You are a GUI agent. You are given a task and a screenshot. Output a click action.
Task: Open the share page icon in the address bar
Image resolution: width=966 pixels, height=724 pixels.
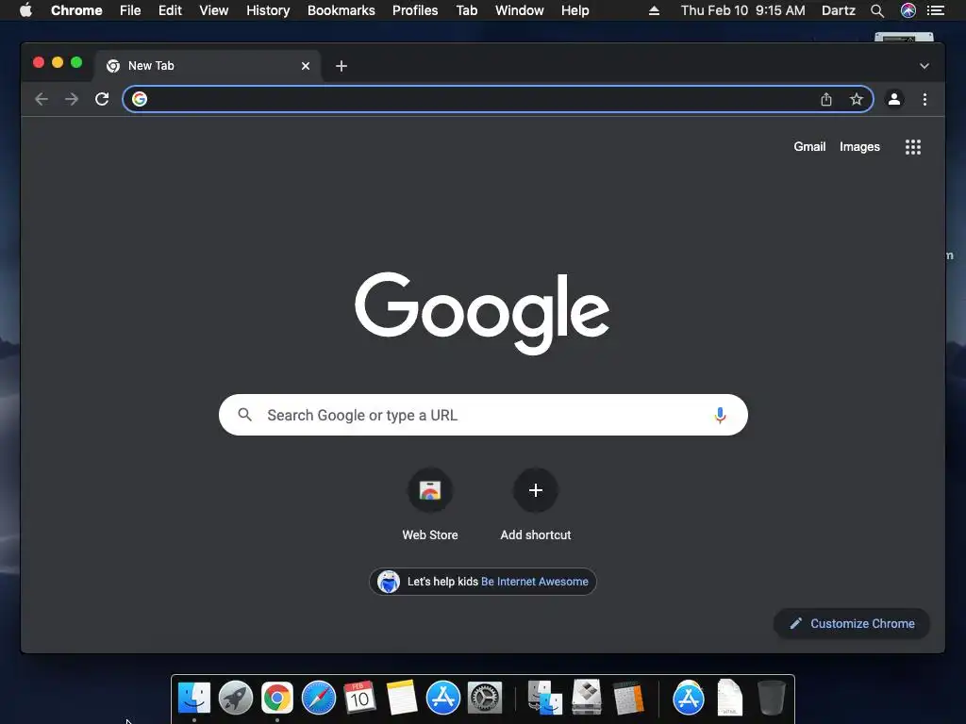tap(826, 99)
